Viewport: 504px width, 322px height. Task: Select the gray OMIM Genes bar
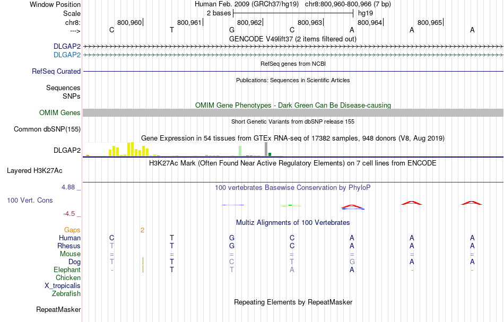coord(293,113)
